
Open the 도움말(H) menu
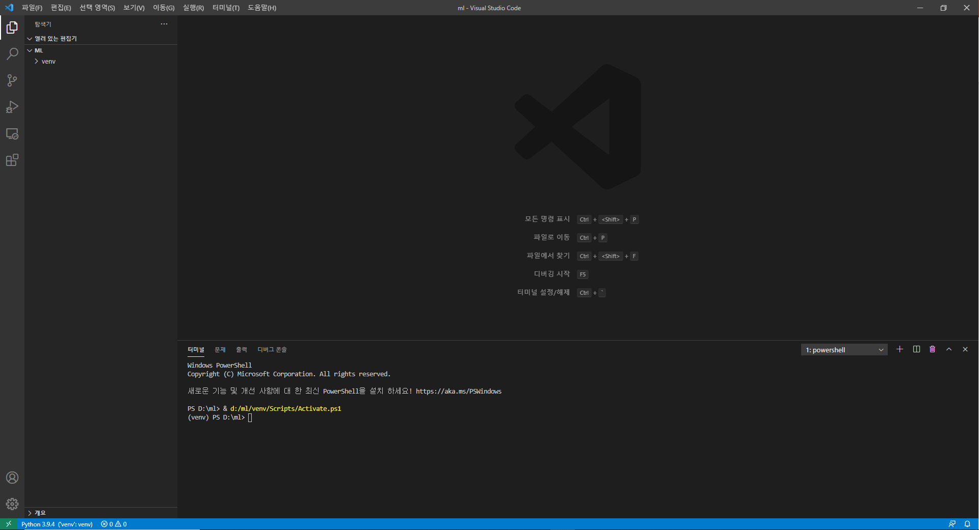coord(262,8)
